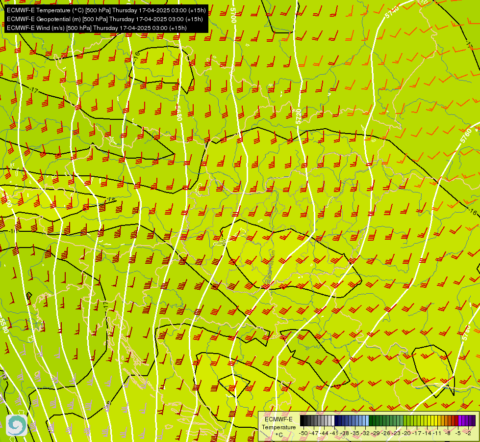The width and height of the screenshot is (480, 442).
Task: Click the -38 legend value
Action: [x=344, y=433]
